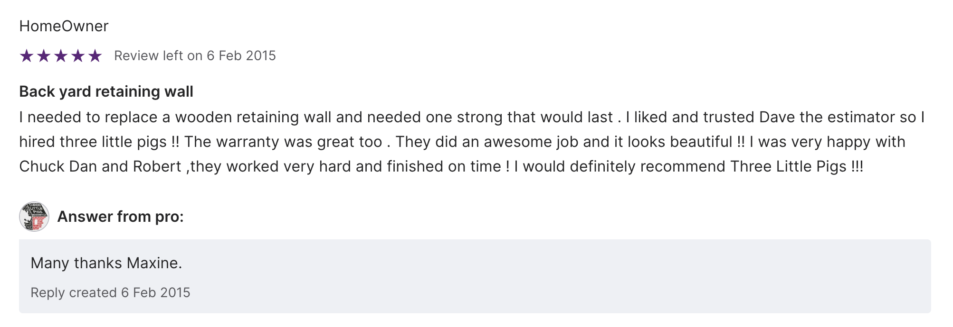Image resolution: width=953 pixels, height=327 pixels.
Task: Click the fourth purple rating star
Action: [x=78, y=56]
